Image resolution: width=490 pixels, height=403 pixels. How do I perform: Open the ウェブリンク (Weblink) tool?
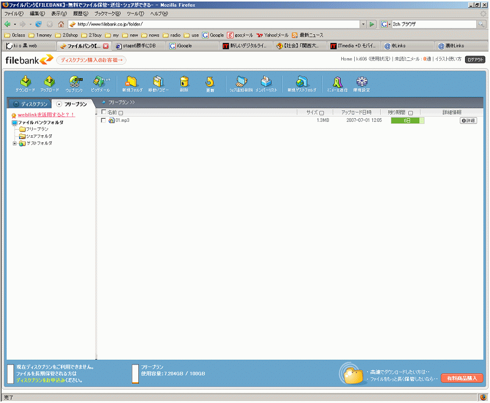(x=74, y=83)
